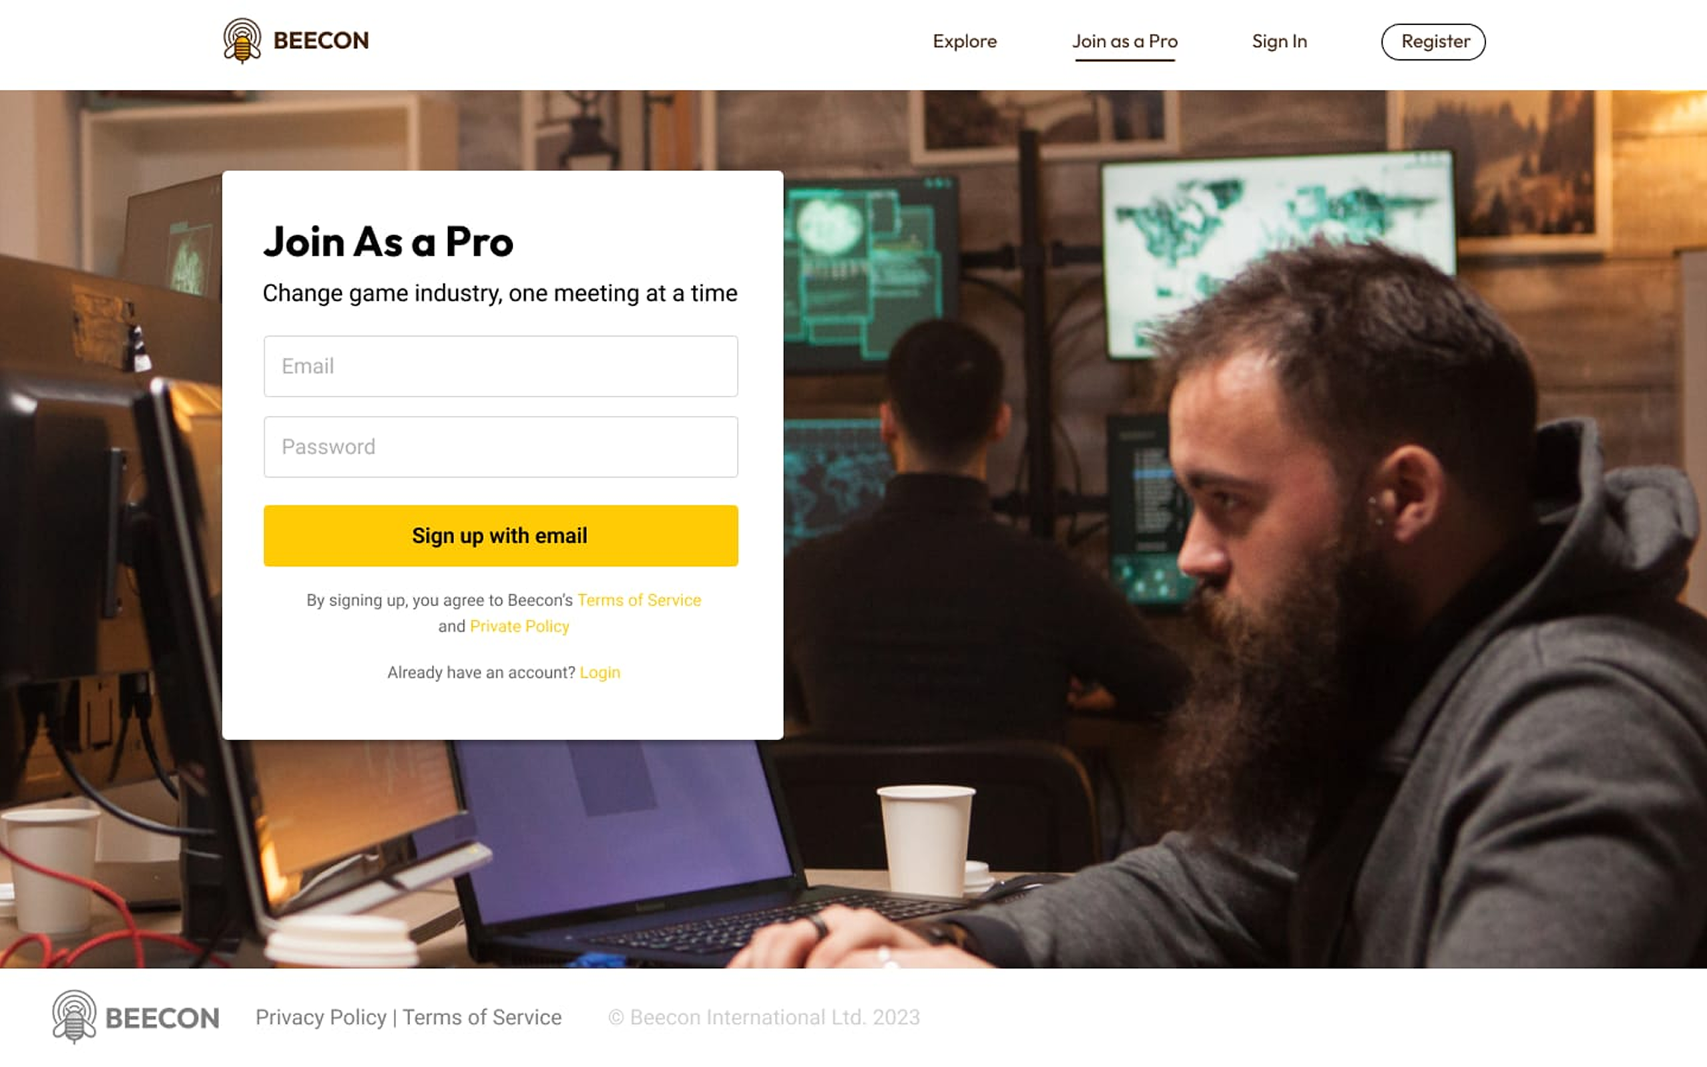The width and height of the screenshot is (1707, 1067).
Task: Click the bee logo icon in the header
Action: (242, 40)
